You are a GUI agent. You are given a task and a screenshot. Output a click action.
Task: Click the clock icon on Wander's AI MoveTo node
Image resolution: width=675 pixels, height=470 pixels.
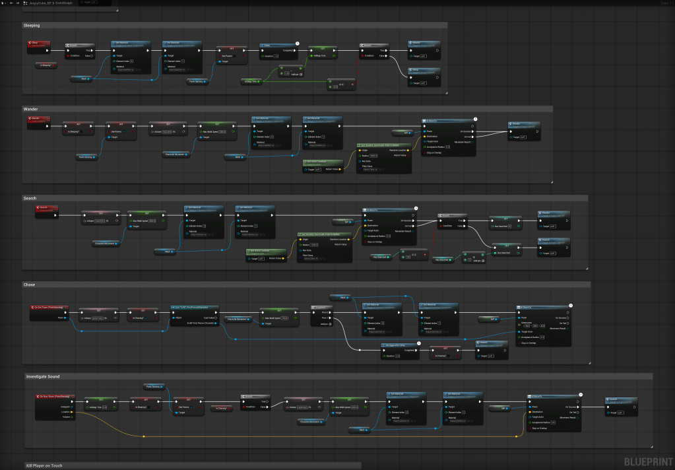tap(474, 119)
